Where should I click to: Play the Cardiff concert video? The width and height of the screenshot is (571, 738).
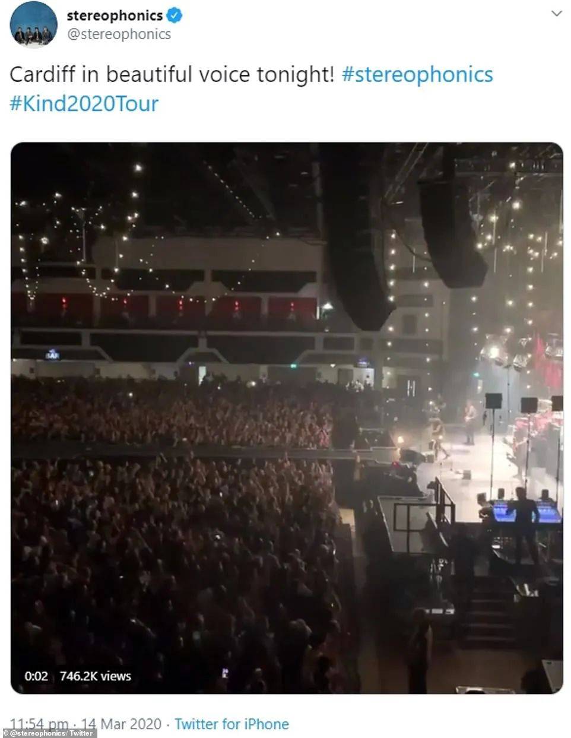click(287, 418)
